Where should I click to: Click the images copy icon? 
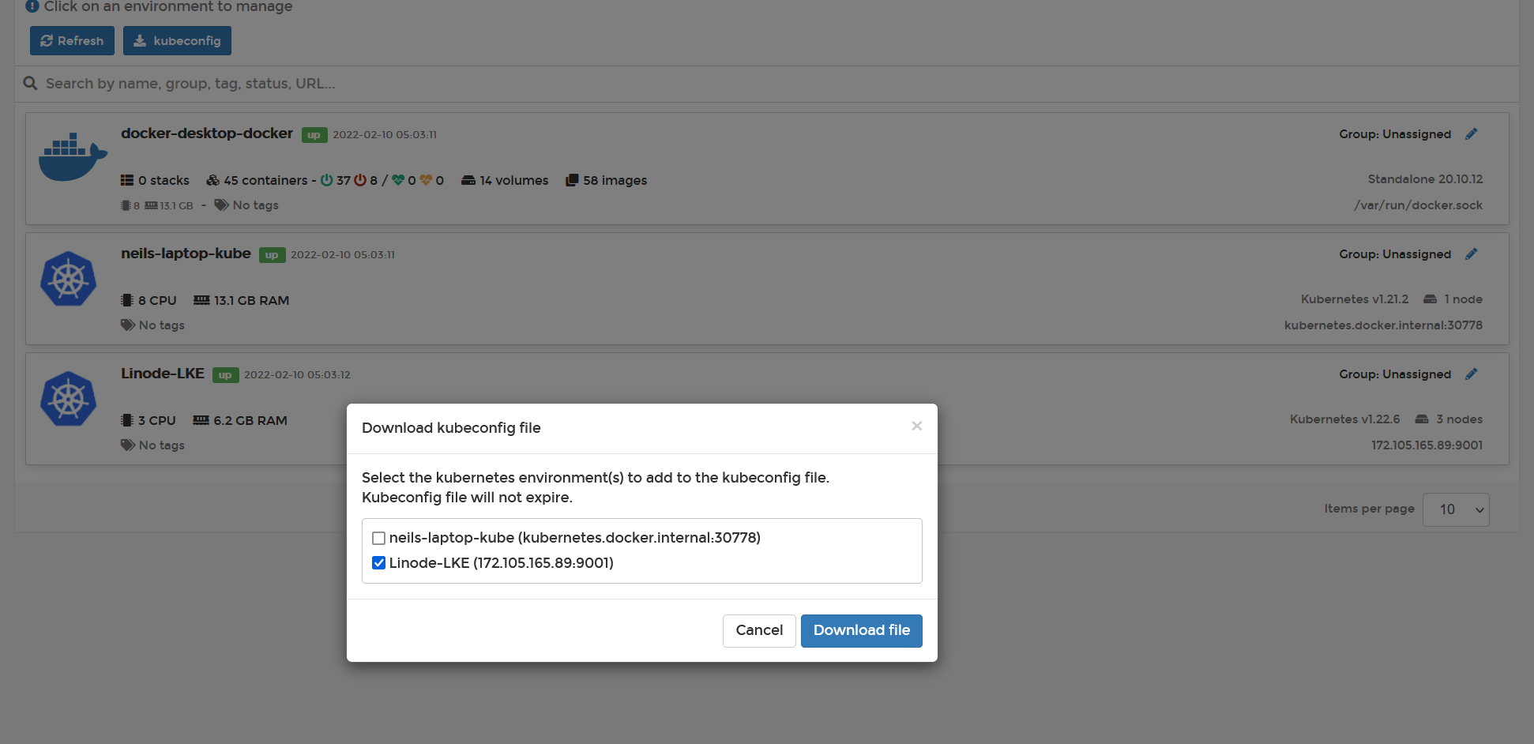tap(572, 180)
